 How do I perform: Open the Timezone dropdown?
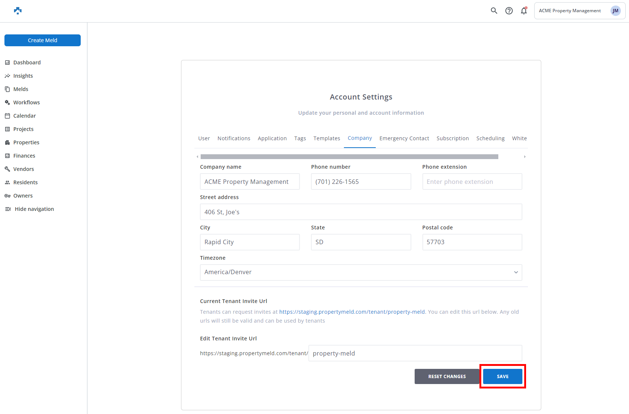tap(361, 272)
